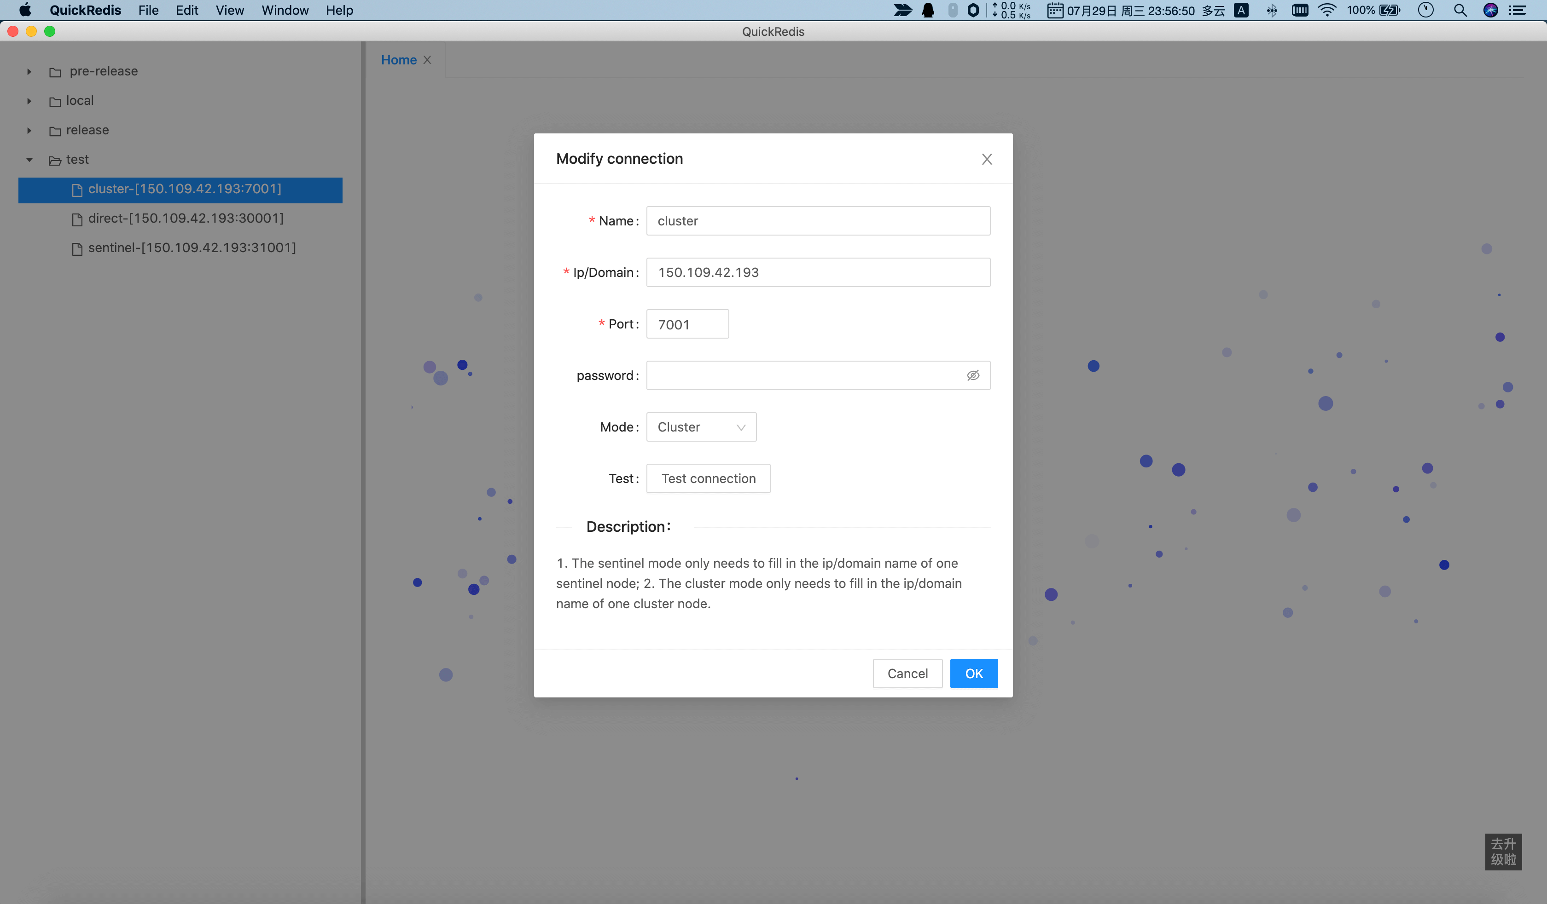The image size is (1547, 904).
Task: Close the Modify connection dialog
Action: [x=987, y=159]
